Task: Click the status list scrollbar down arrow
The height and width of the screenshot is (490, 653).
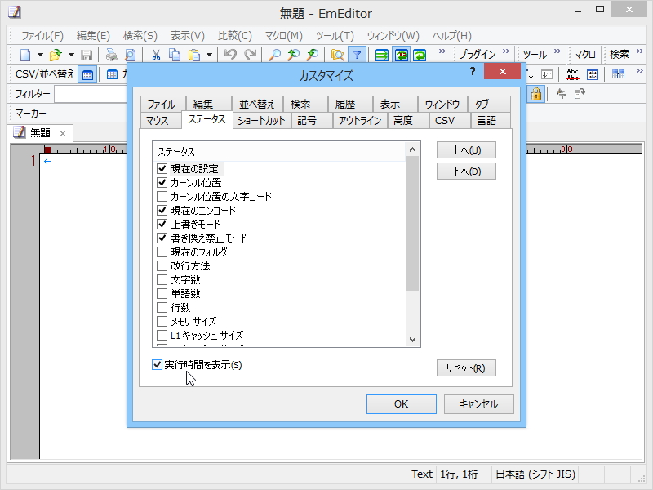Action: pyautogui.click(x=412, y=339)
